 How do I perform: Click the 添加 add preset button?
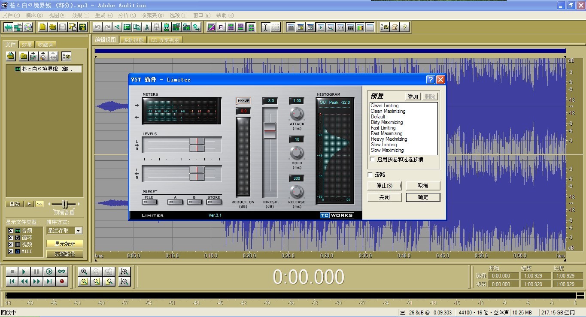pyautogui.click(x=413, y=97)
